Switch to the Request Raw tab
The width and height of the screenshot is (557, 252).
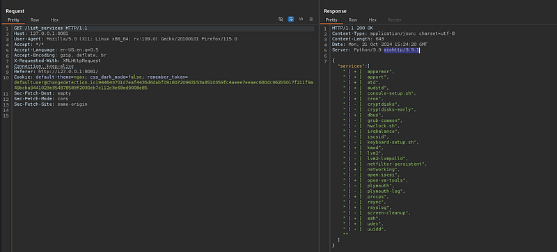point(35,20)
